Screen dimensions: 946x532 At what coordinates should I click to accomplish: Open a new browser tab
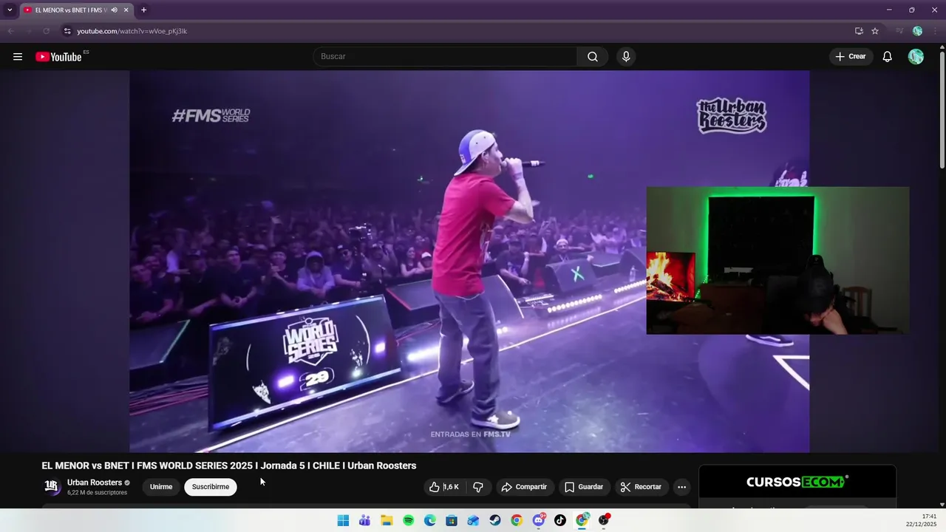point(143,10)
